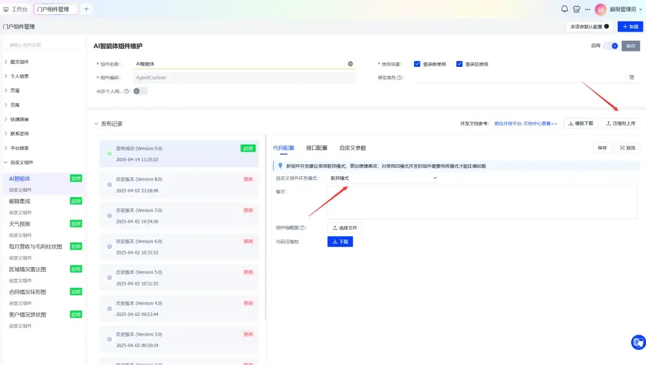Toggle the 允许个人用 switch
The height and width of the screenshot is (365, 646).
pos(140,91)
